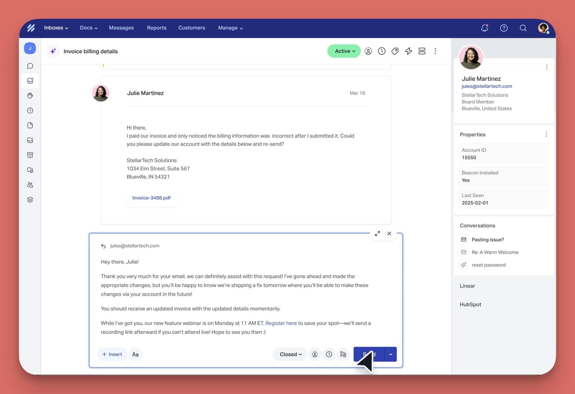This screenshot has height=394, width=575.
Task: View notifications via the bell icon
Action: pos(484,28)
